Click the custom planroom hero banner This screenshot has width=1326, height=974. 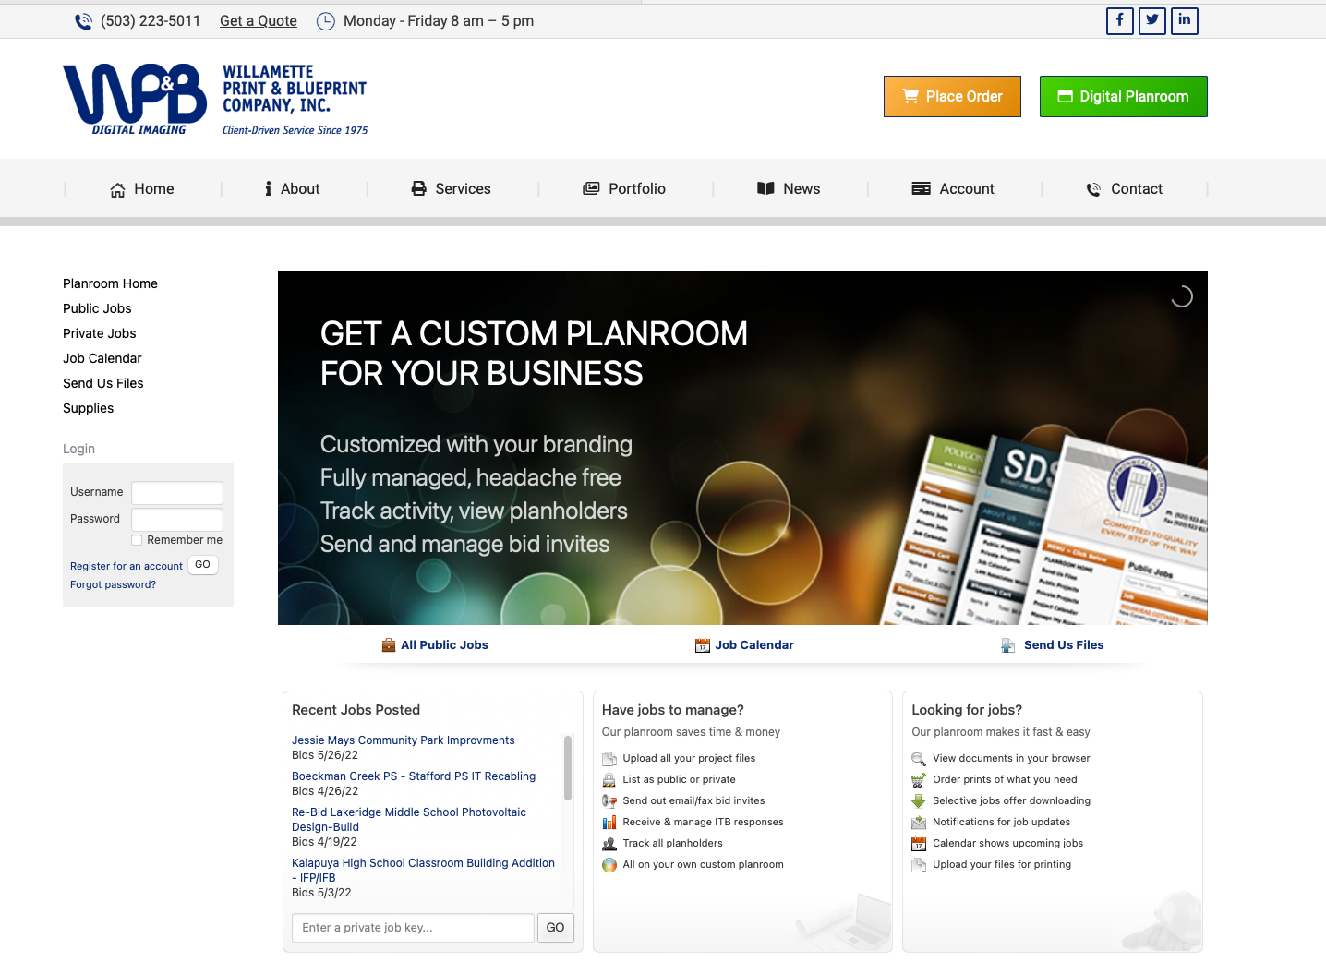coord(742,448)
